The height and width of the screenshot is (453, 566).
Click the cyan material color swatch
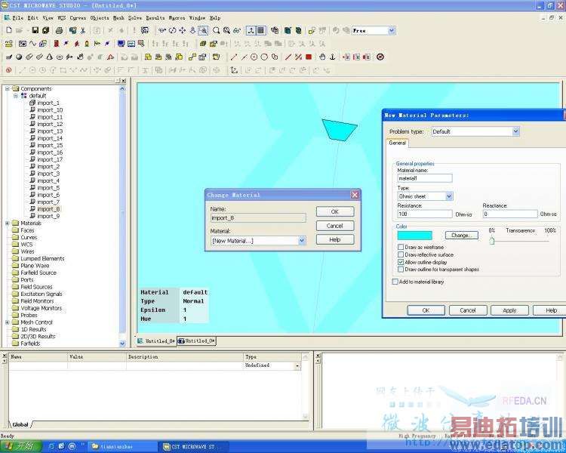pyautogui.click(x=415, y=236)
